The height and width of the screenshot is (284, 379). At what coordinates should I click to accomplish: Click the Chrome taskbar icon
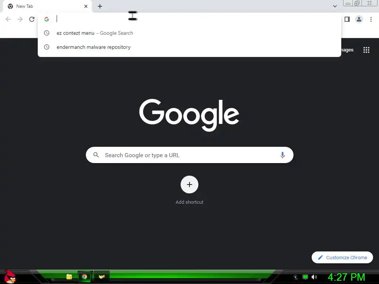pyautogui.click(x=84, y=277)
